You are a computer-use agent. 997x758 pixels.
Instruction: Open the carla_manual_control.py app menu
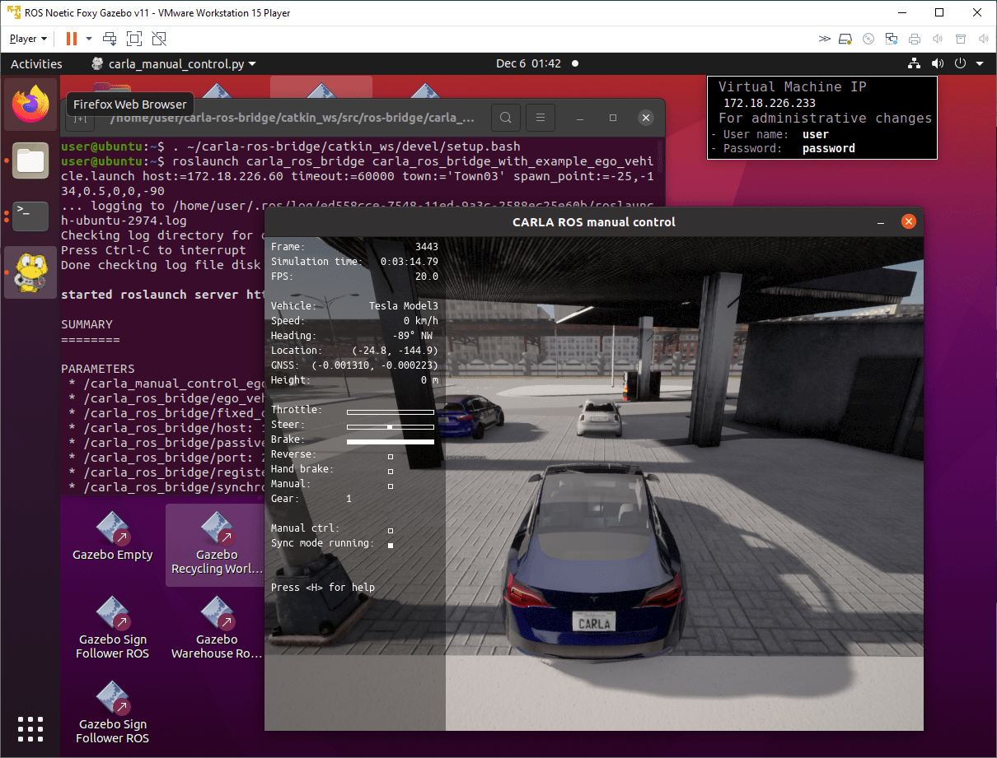click(x=173, y=63)
